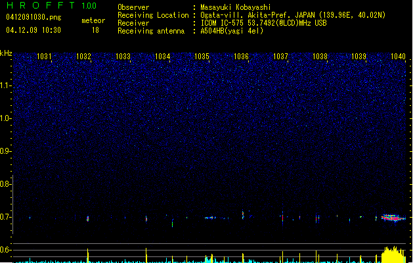
Task: Click the observer name Masayuki Kobayashi
Action: (236, 7)
